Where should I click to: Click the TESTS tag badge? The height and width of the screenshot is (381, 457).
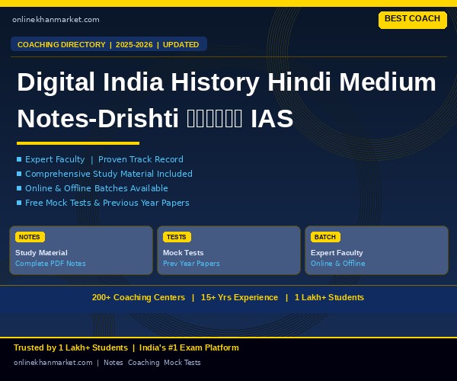pyautogui.click(x=177, y=237)
